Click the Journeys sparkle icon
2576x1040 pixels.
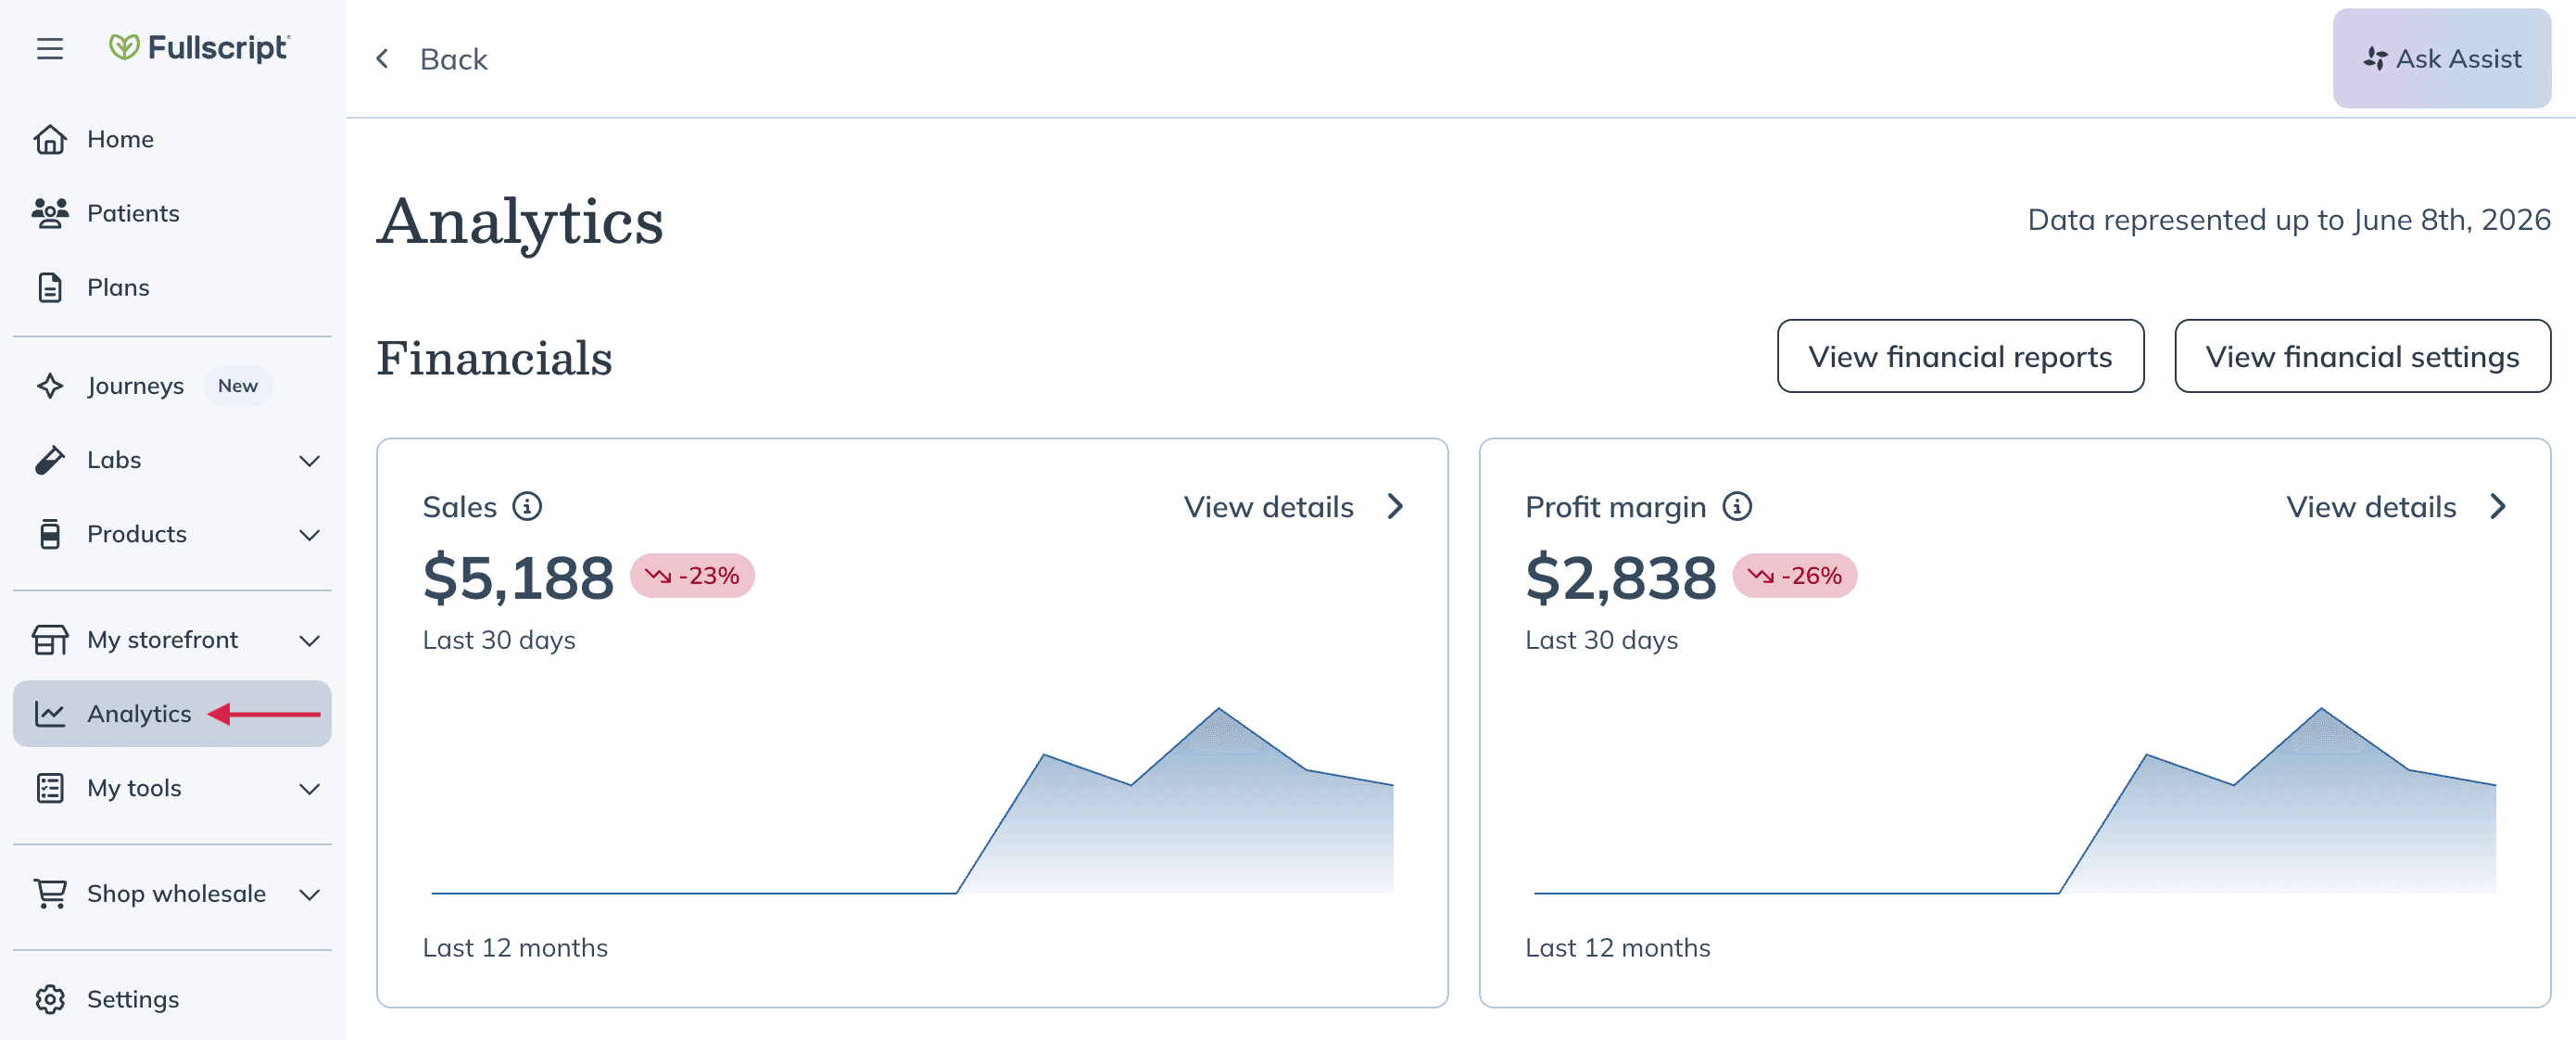pos(50,386)
